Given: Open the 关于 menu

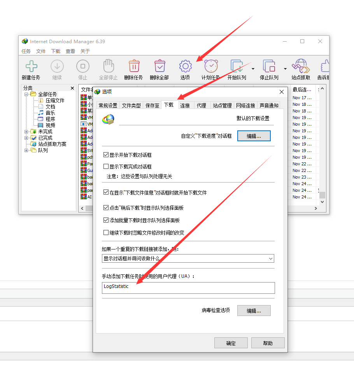Looking at the screenshot, I should (85, 51).
